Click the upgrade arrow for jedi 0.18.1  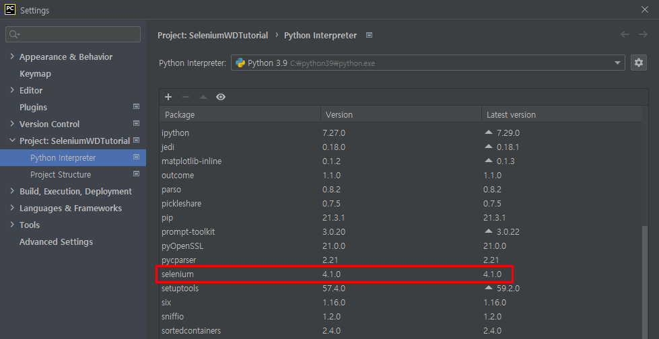coord(488,147)
